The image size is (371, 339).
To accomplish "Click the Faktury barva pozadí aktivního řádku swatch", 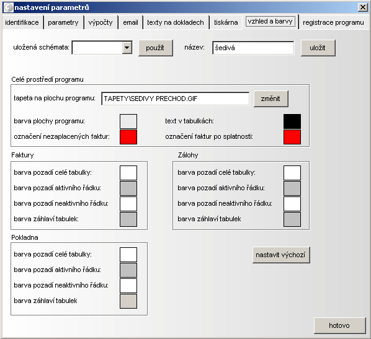I will pos(128,188).
